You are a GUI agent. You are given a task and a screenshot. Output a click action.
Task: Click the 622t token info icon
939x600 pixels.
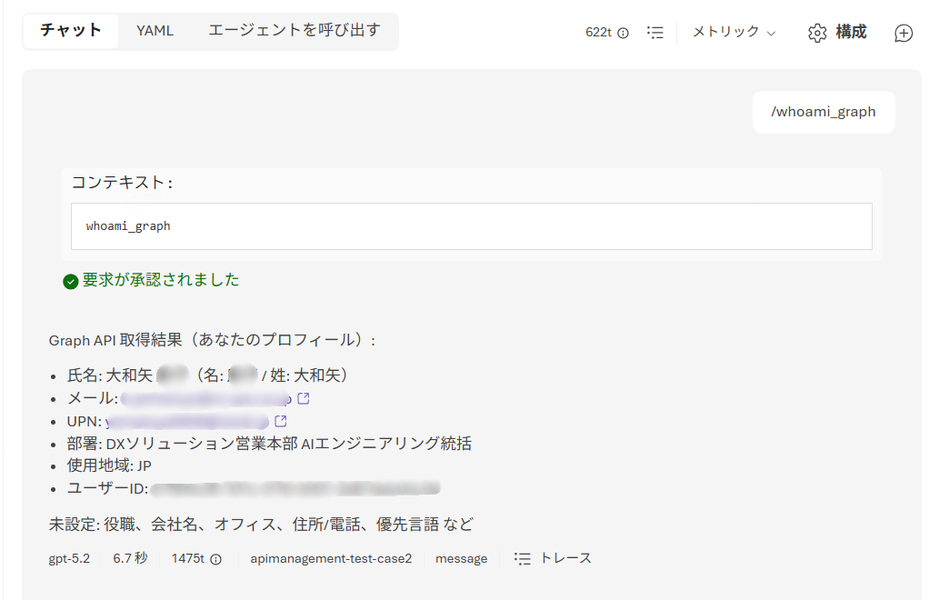[624, 33]
